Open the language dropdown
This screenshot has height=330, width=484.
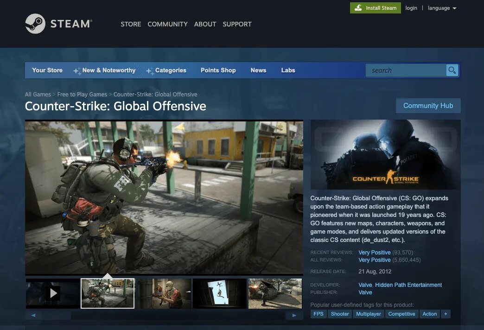click(x=442, y=8)
